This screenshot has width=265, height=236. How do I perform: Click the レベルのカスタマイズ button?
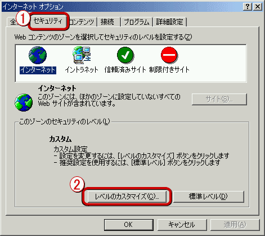pyautogui.click(x=127, y=197)
